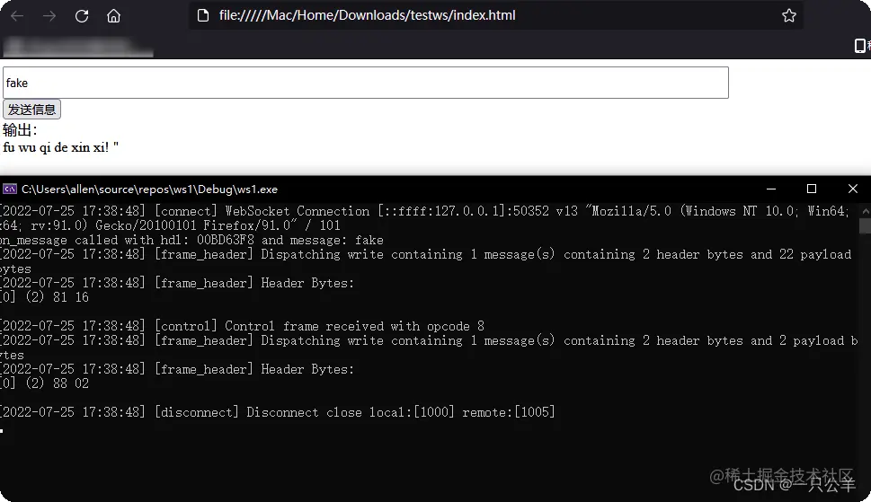
Task: Click the Control frame received opcode 8 line
Action: click(x=242, y=326)
